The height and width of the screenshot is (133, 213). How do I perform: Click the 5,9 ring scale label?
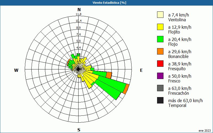[x=78, y=41]
